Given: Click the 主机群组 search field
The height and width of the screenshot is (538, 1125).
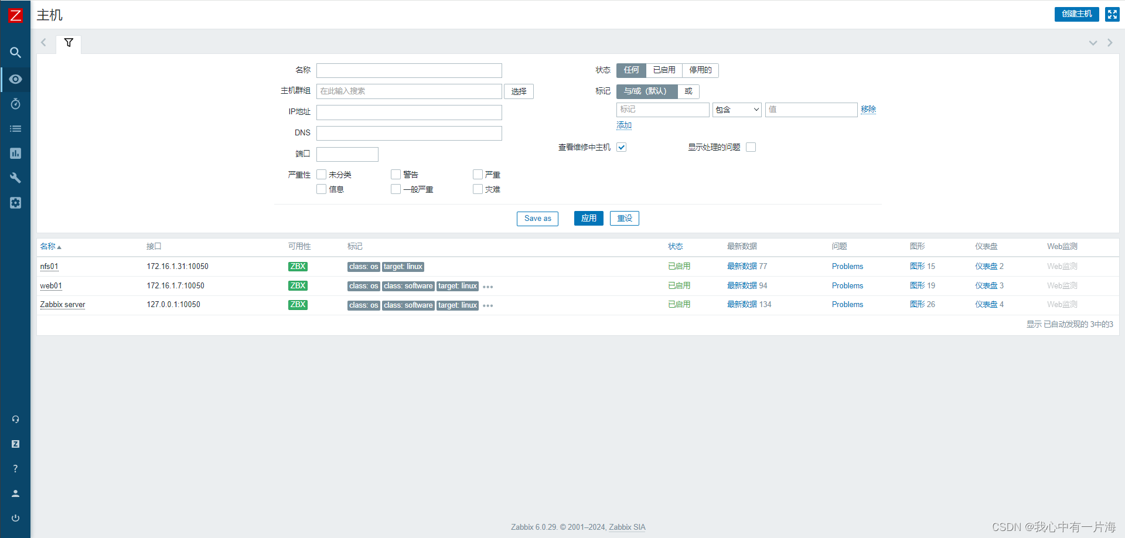Looking at the screenshot, I should coord(409,91).
